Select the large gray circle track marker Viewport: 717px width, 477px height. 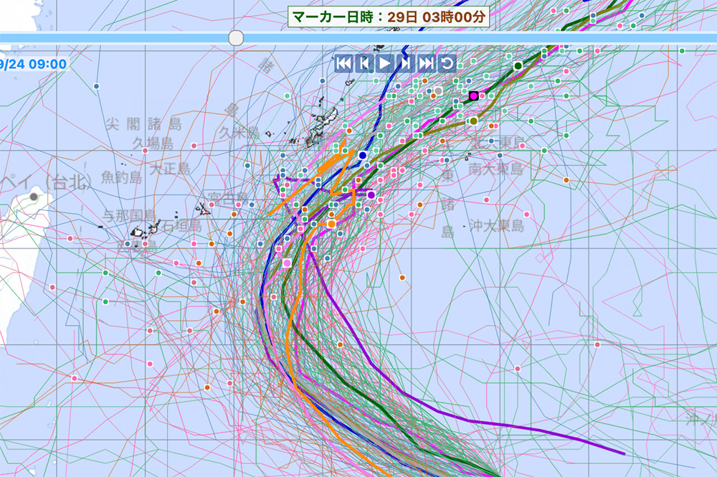pyautogui.click(x=438, y=91)
